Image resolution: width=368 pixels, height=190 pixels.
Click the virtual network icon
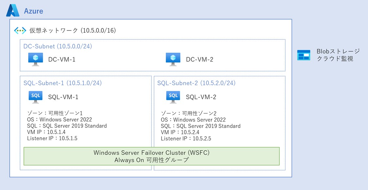pos(20,30)
